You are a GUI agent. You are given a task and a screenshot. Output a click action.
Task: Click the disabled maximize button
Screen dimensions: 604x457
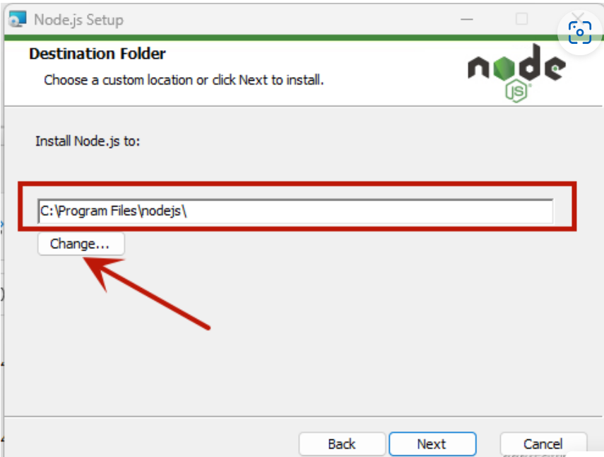[521, 19]
